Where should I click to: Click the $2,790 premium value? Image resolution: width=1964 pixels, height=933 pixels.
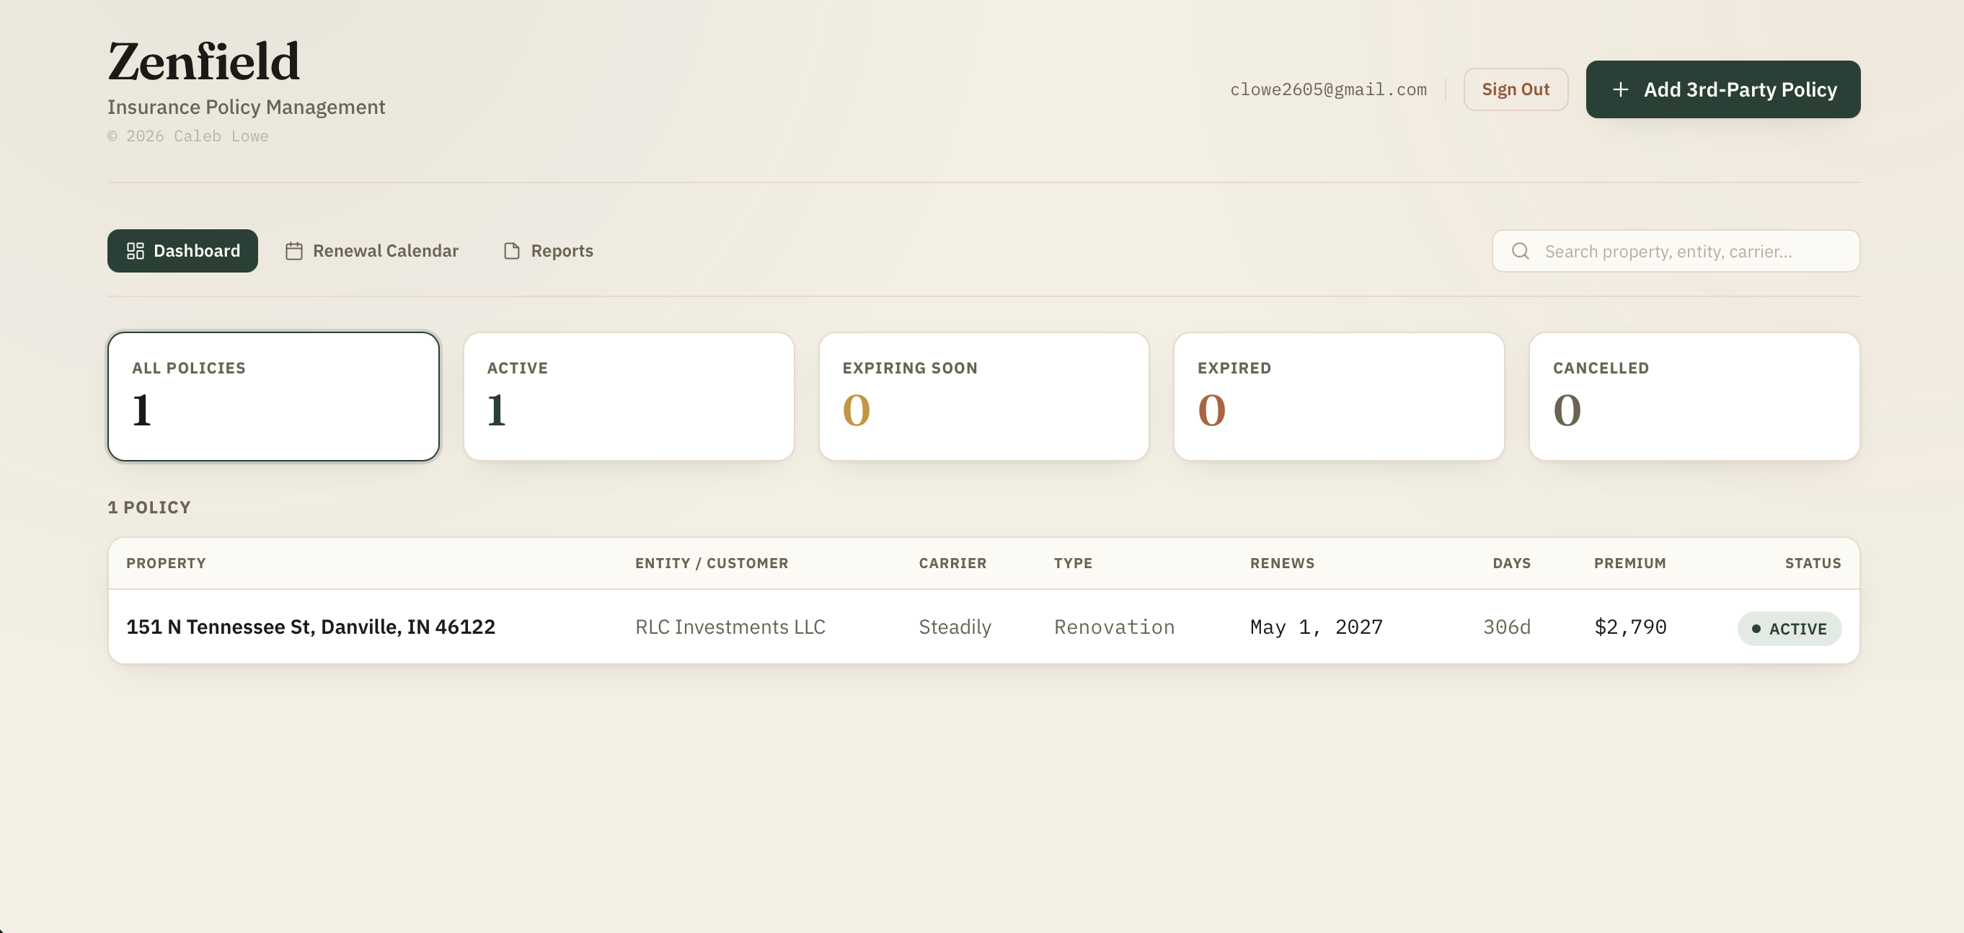coord(1630,627)
